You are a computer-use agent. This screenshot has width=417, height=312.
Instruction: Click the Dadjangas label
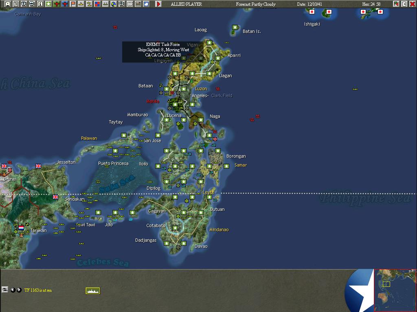146,240
